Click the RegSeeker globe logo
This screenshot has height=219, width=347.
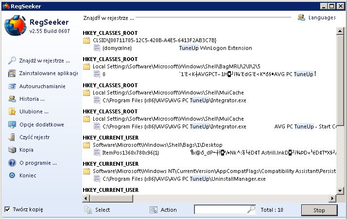(x=15, y=26)
